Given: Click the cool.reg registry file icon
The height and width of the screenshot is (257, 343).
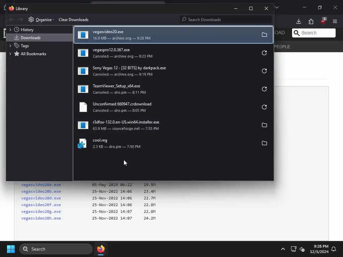Looking at the screenshot, I should click(82, 144).
